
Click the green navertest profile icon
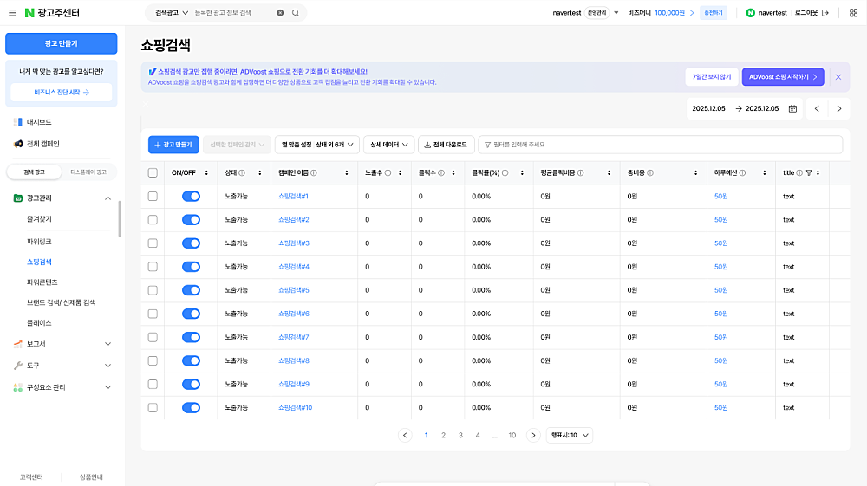click(750, 13)
